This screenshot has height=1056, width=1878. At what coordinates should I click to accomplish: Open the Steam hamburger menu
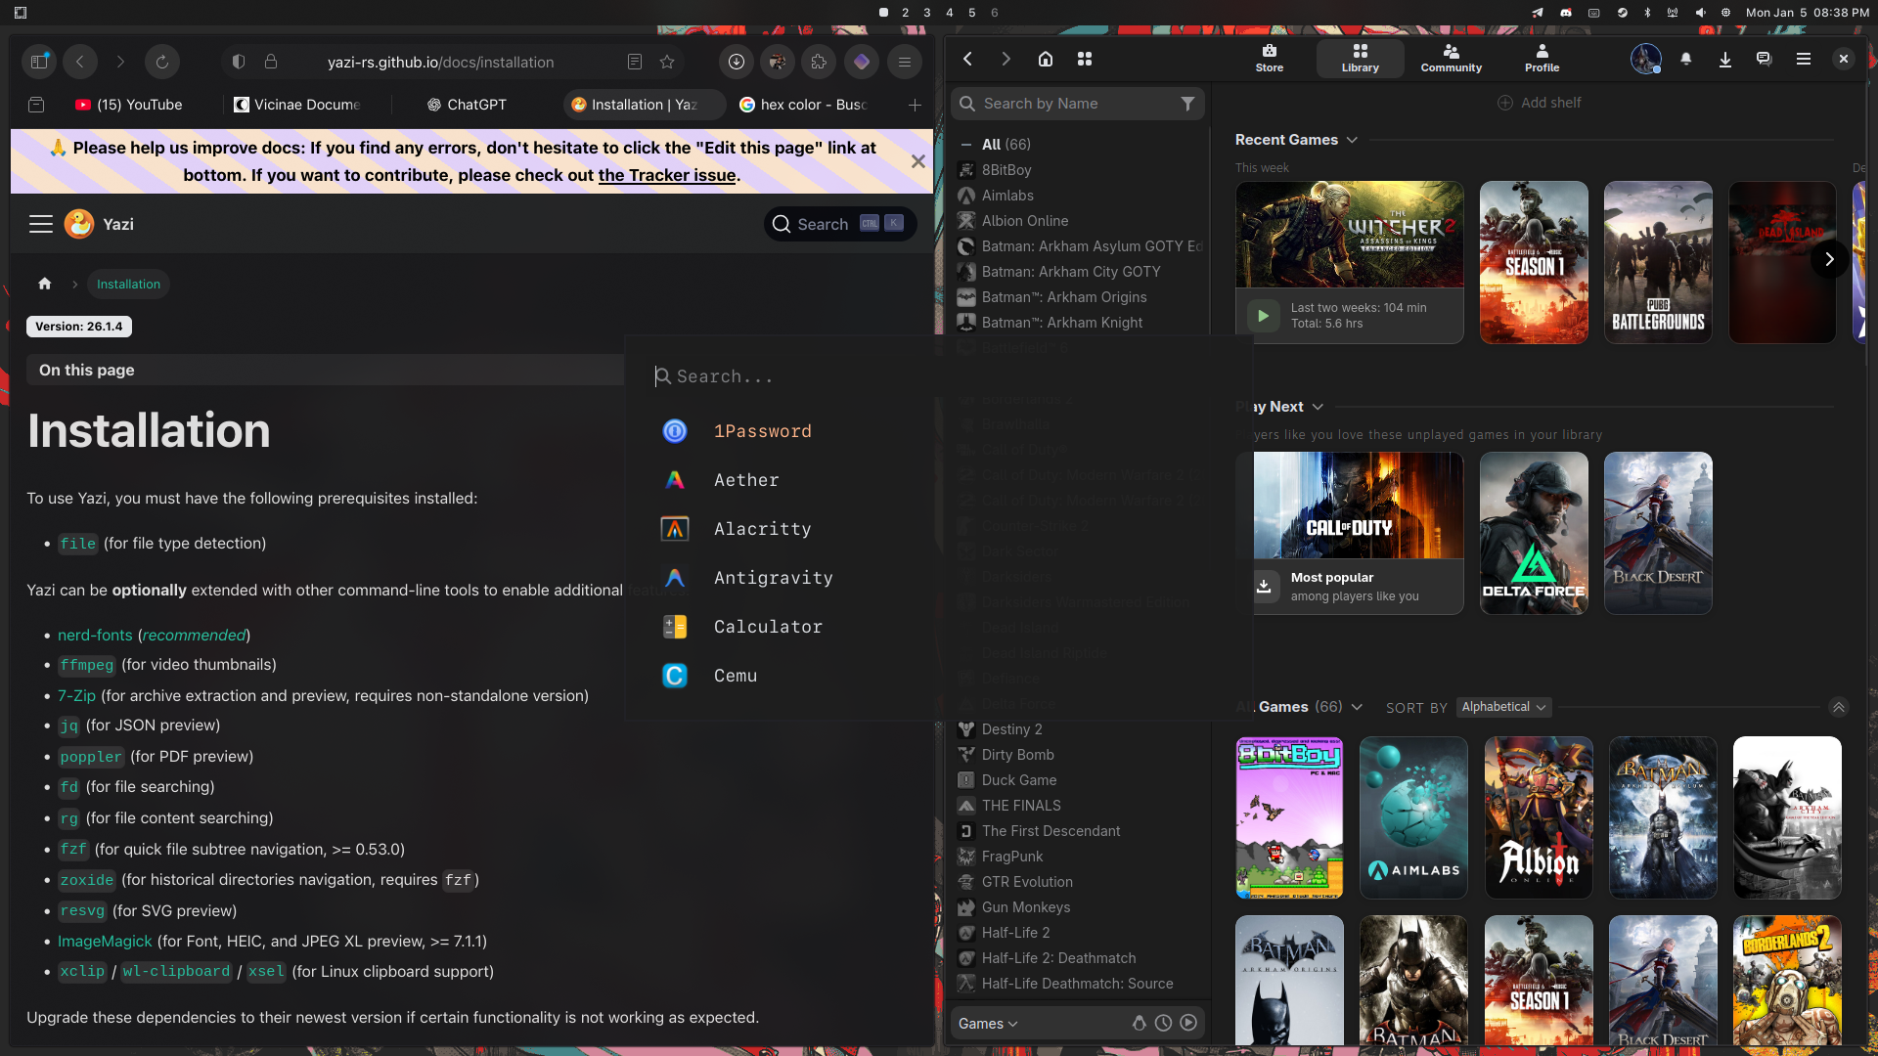[x=1804, y=59]
